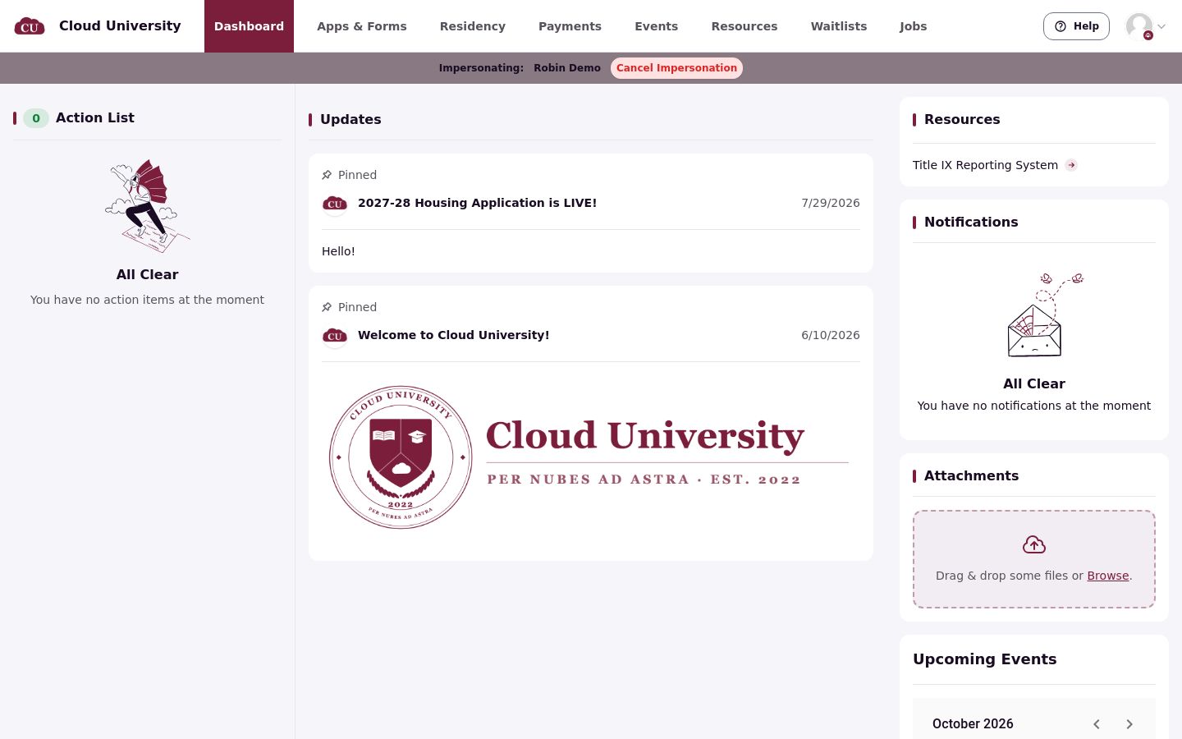Go to the Residency section

pyautogui.click(x=473, y=26)
